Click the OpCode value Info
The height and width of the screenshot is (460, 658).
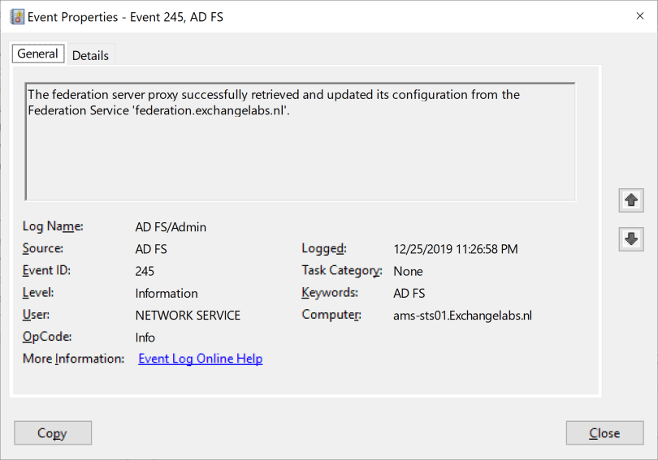coord(145,337)
